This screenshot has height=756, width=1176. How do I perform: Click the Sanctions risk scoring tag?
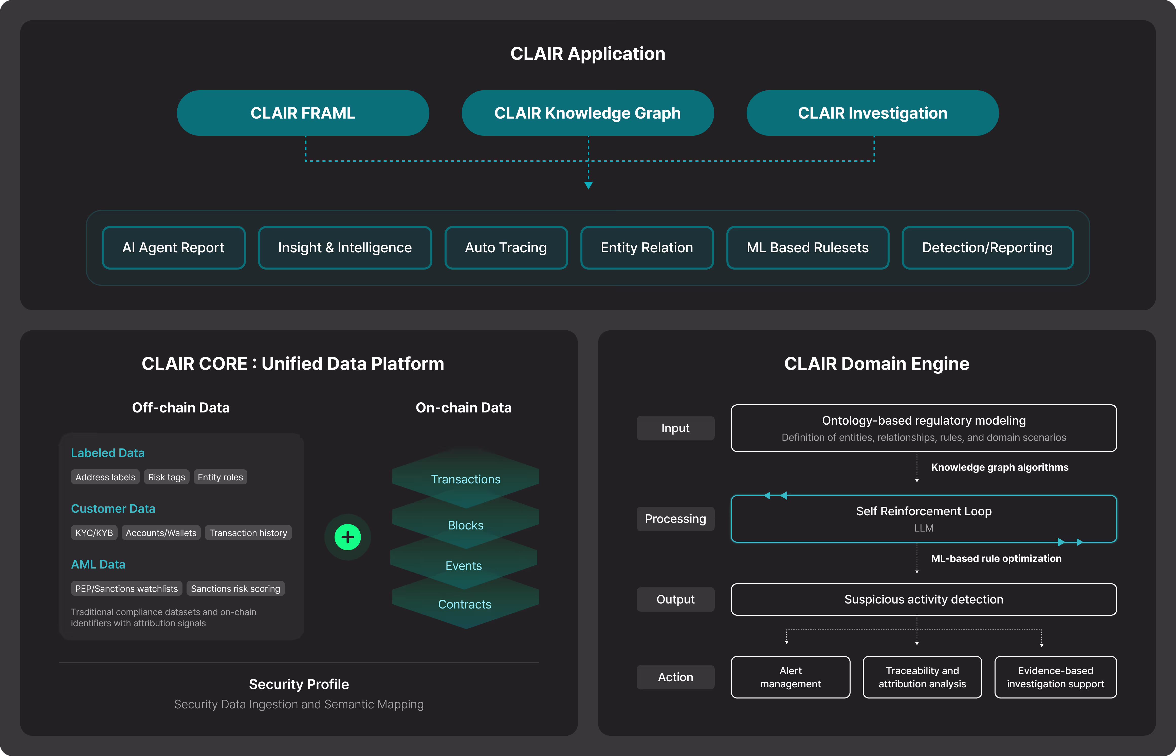pos(235,589)
